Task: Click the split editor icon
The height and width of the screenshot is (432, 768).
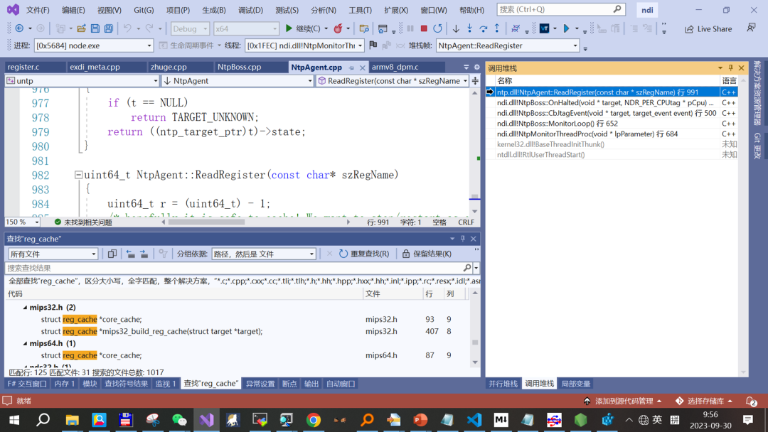Action: [475, 81]
